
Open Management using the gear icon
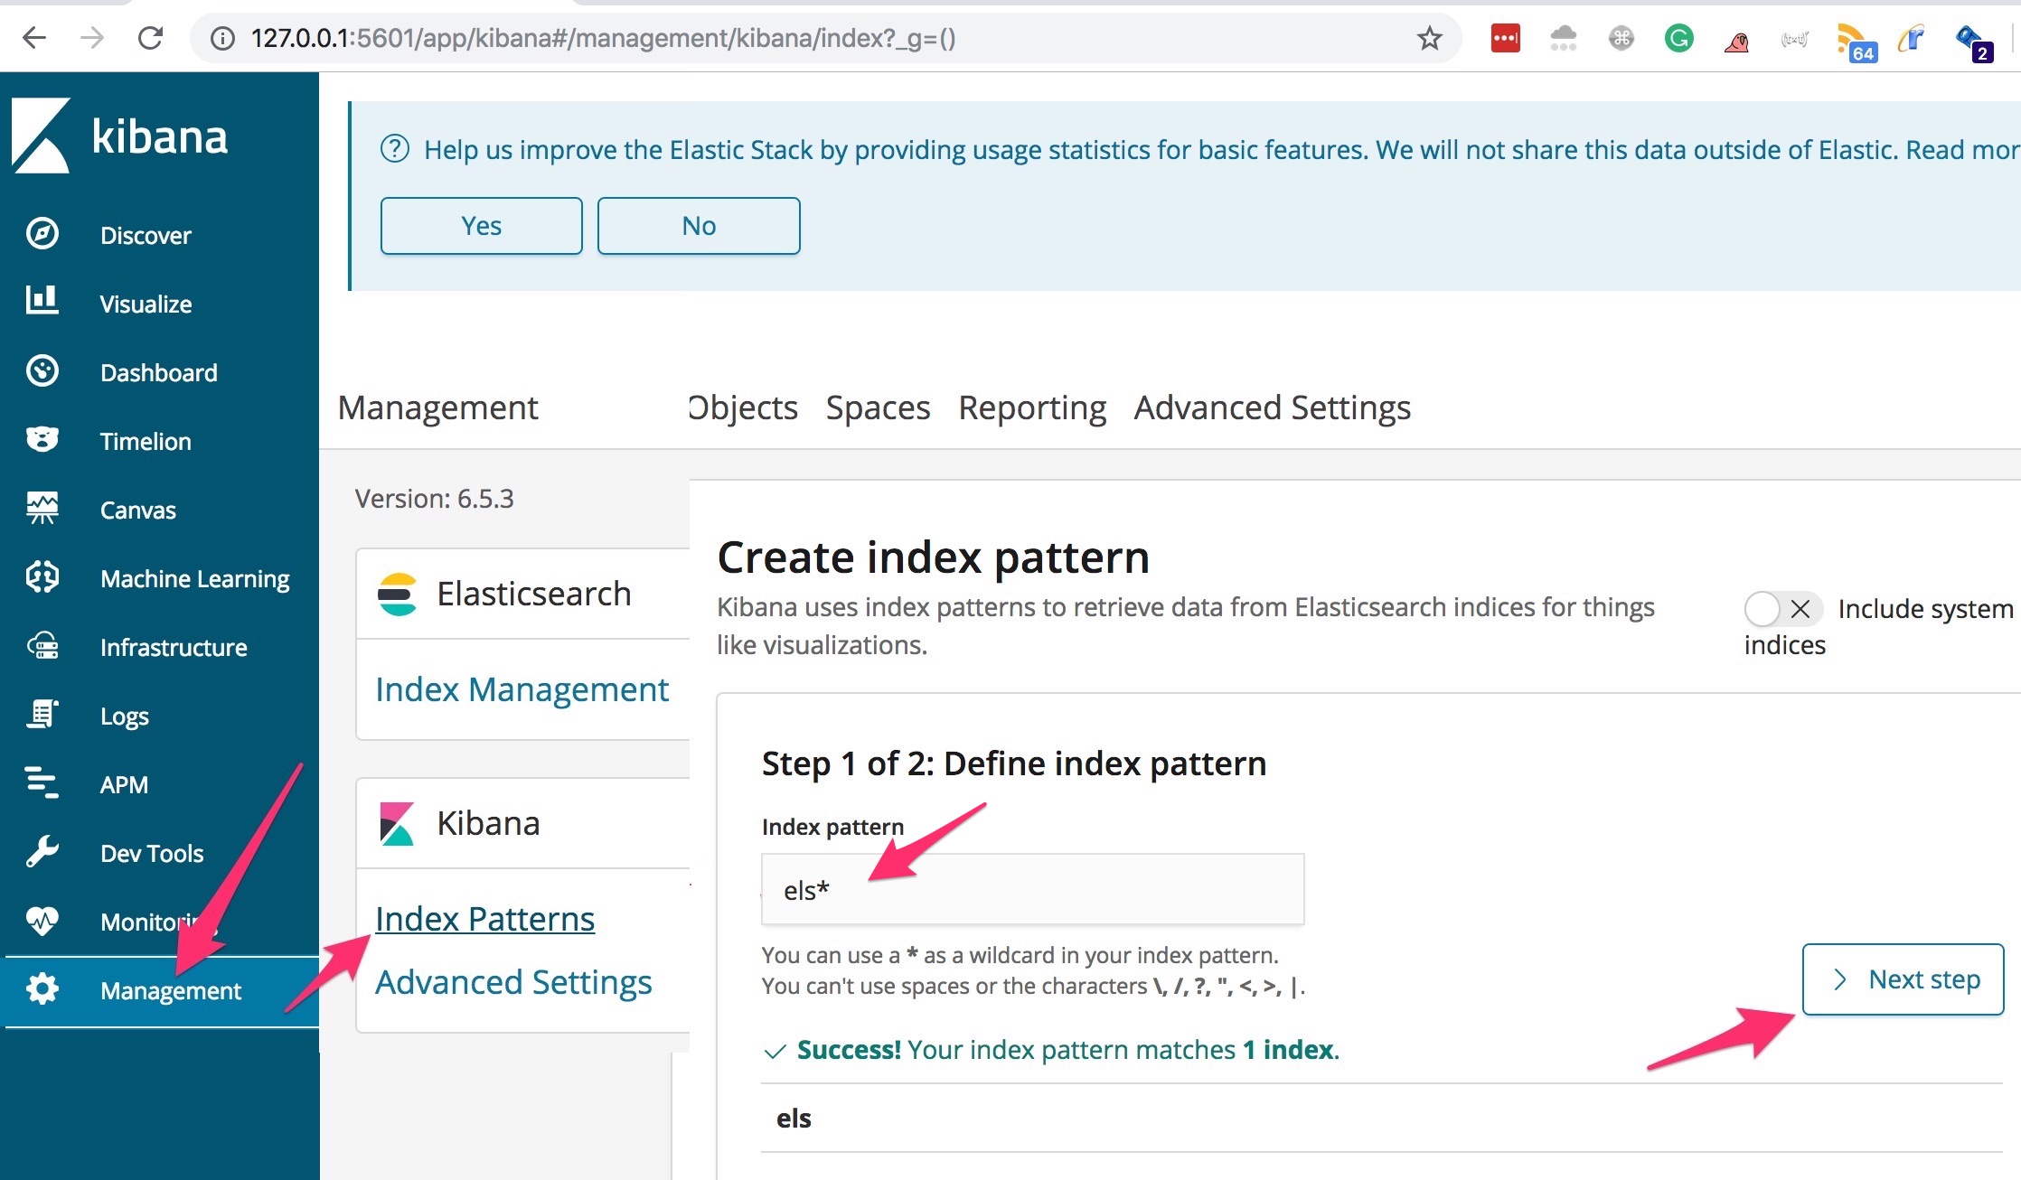[x=42, y=989]
